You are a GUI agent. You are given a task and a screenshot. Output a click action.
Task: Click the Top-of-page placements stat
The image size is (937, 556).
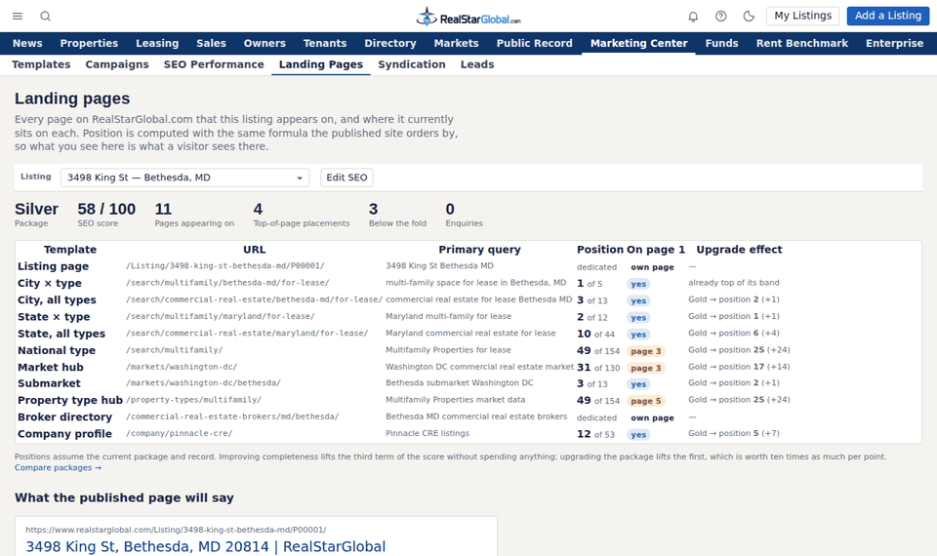[x=302, y=215]
